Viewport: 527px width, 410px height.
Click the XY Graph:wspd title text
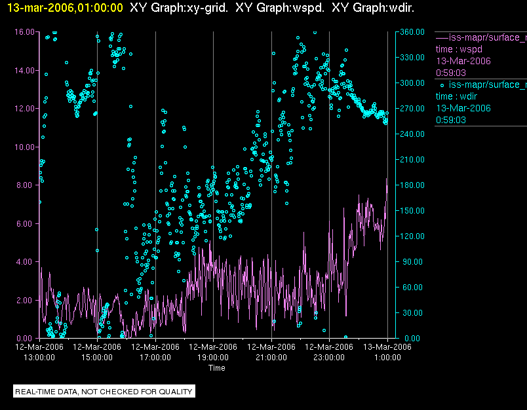click(x=280, y=8)
